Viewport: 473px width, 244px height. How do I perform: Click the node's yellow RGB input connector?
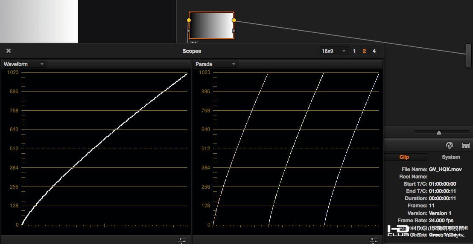click(x=189, y=20)
